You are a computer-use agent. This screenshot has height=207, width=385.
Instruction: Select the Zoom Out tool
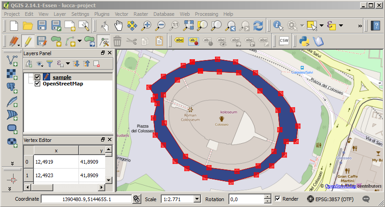tap(160, 26)
